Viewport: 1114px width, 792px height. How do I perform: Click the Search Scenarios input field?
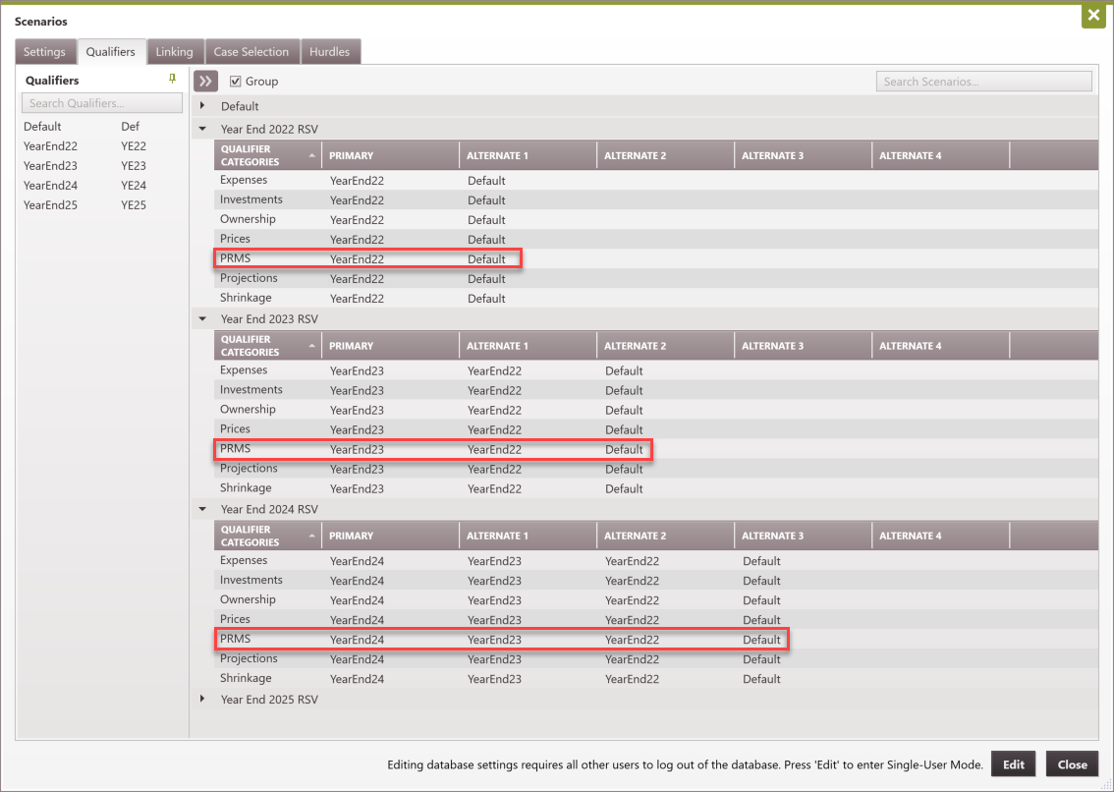(x=982, y=81)
